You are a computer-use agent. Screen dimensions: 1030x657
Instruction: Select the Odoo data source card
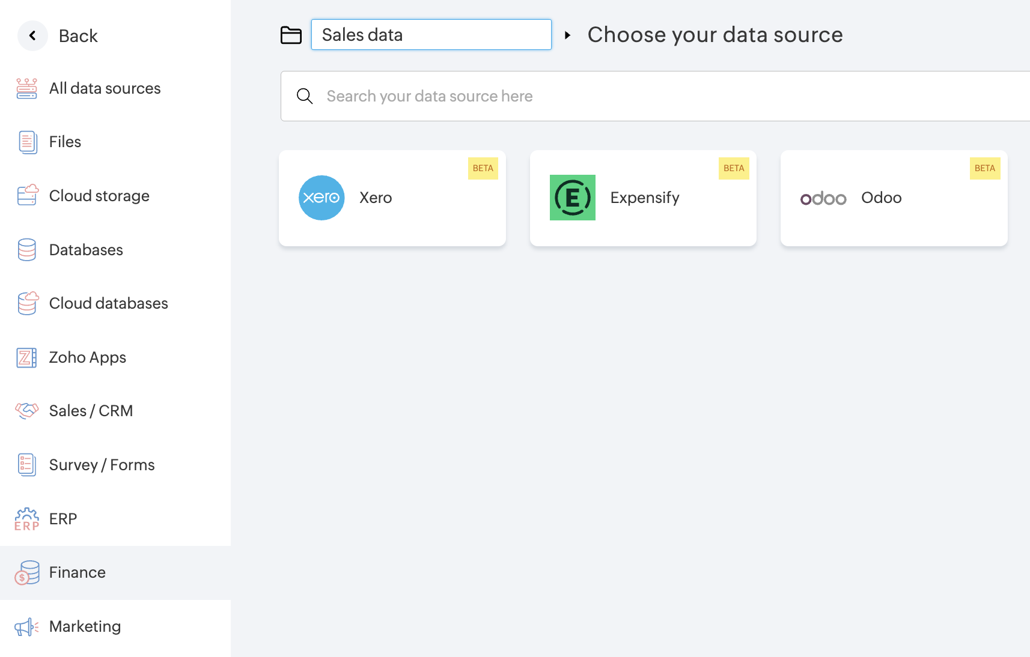[894, 198]
